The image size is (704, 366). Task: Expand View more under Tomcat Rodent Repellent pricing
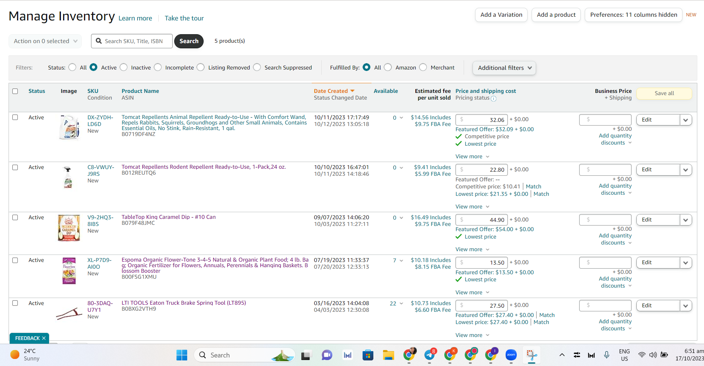click(472, 207)
